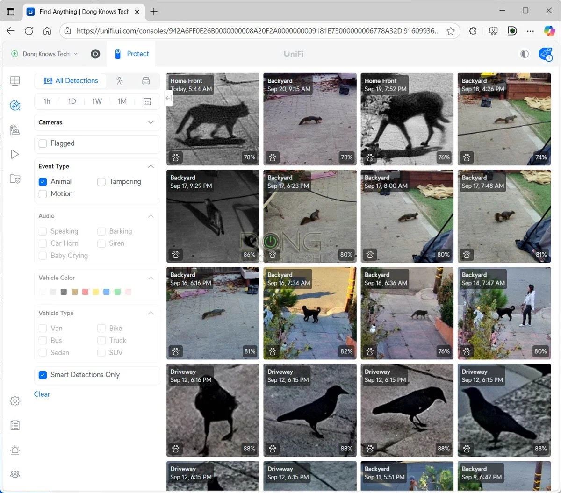561x493 pixels.
Task: Check the Van vehicle type
Action: point(43,329)
